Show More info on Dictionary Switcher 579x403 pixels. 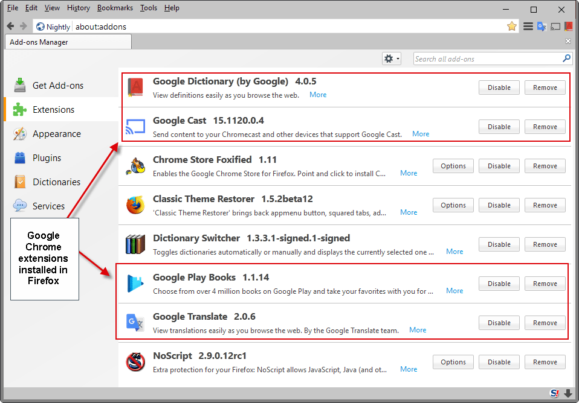[x=454, y=252]
